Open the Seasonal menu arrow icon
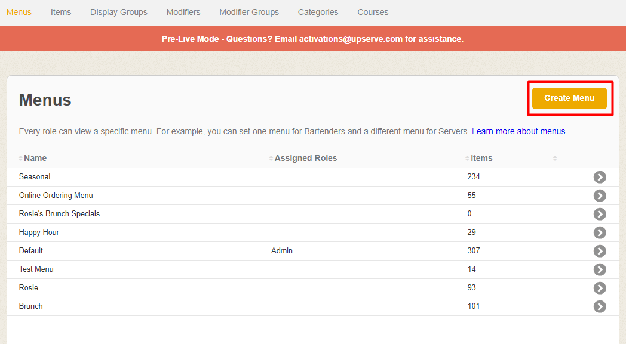The width and height of the screenshot is (626, 344). pyautogui.click(x=600, y=177)
